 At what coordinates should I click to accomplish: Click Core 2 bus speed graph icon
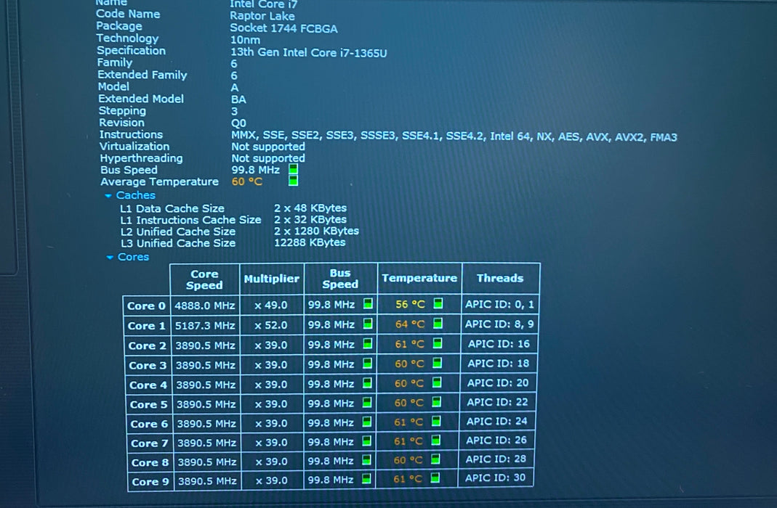coord(368,343)
